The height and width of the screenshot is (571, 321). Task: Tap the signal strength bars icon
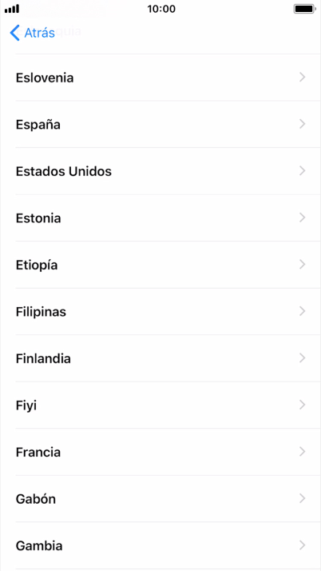(12, 9)
